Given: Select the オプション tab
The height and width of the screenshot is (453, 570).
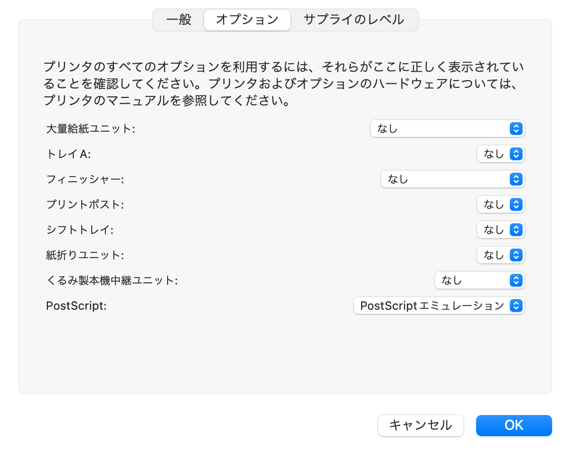Looking at the screenshot, I should click(247, 20).
